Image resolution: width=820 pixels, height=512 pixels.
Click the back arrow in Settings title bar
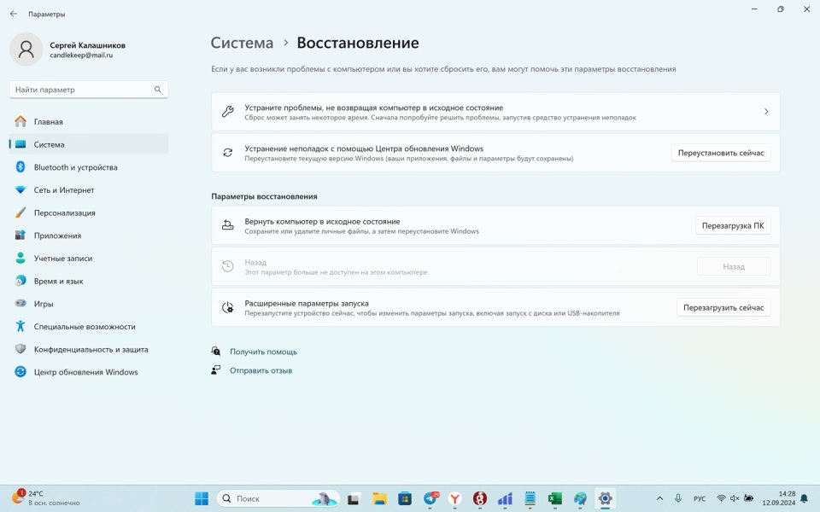(14, 14)
